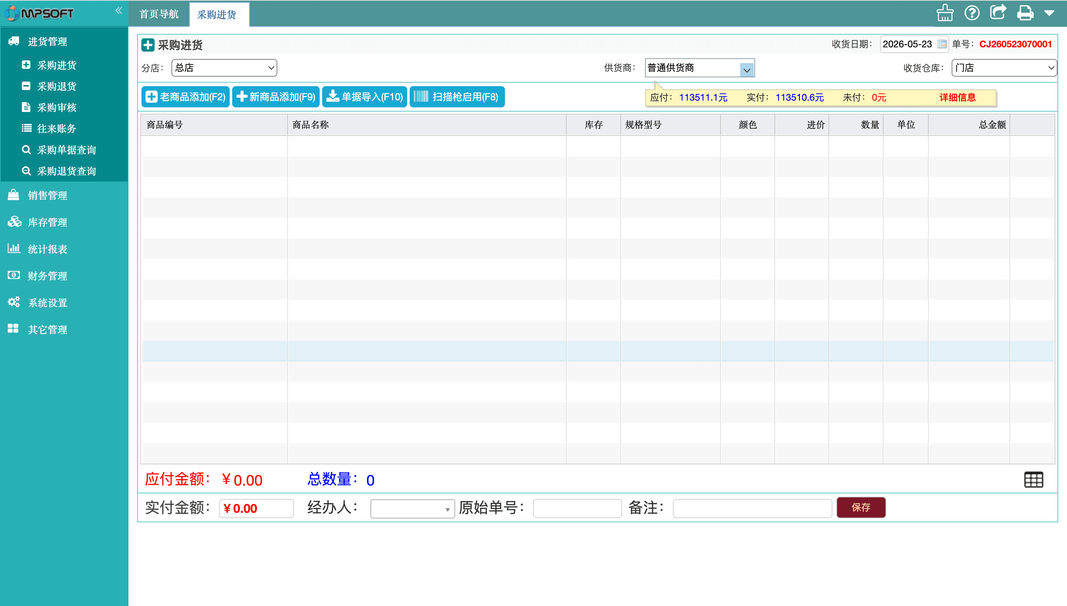Click 新商品添加(F9) button
This screenshot has height=606, width=1067.
(276, 97)
